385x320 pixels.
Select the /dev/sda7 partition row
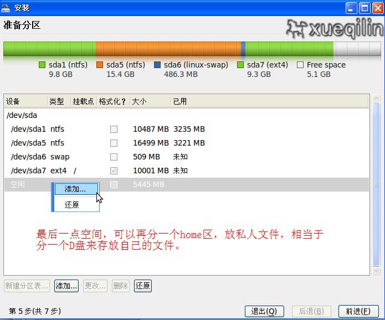187,171
